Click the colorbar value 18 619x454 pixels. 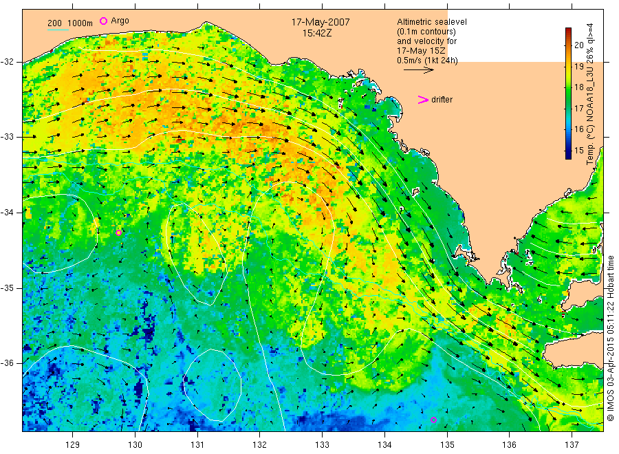[578, 87]
